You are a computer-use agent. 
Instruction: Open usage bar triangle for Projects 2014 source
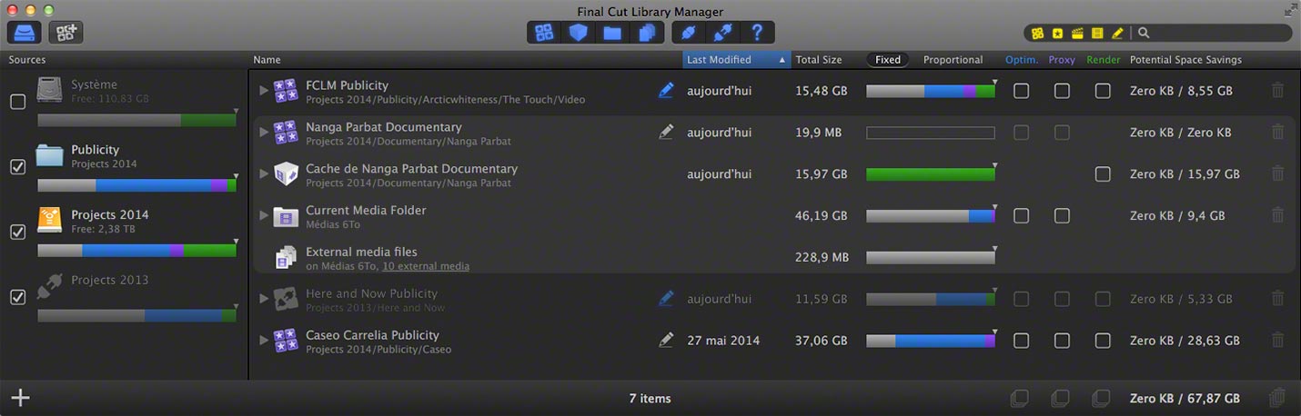[x=236, y=241]
